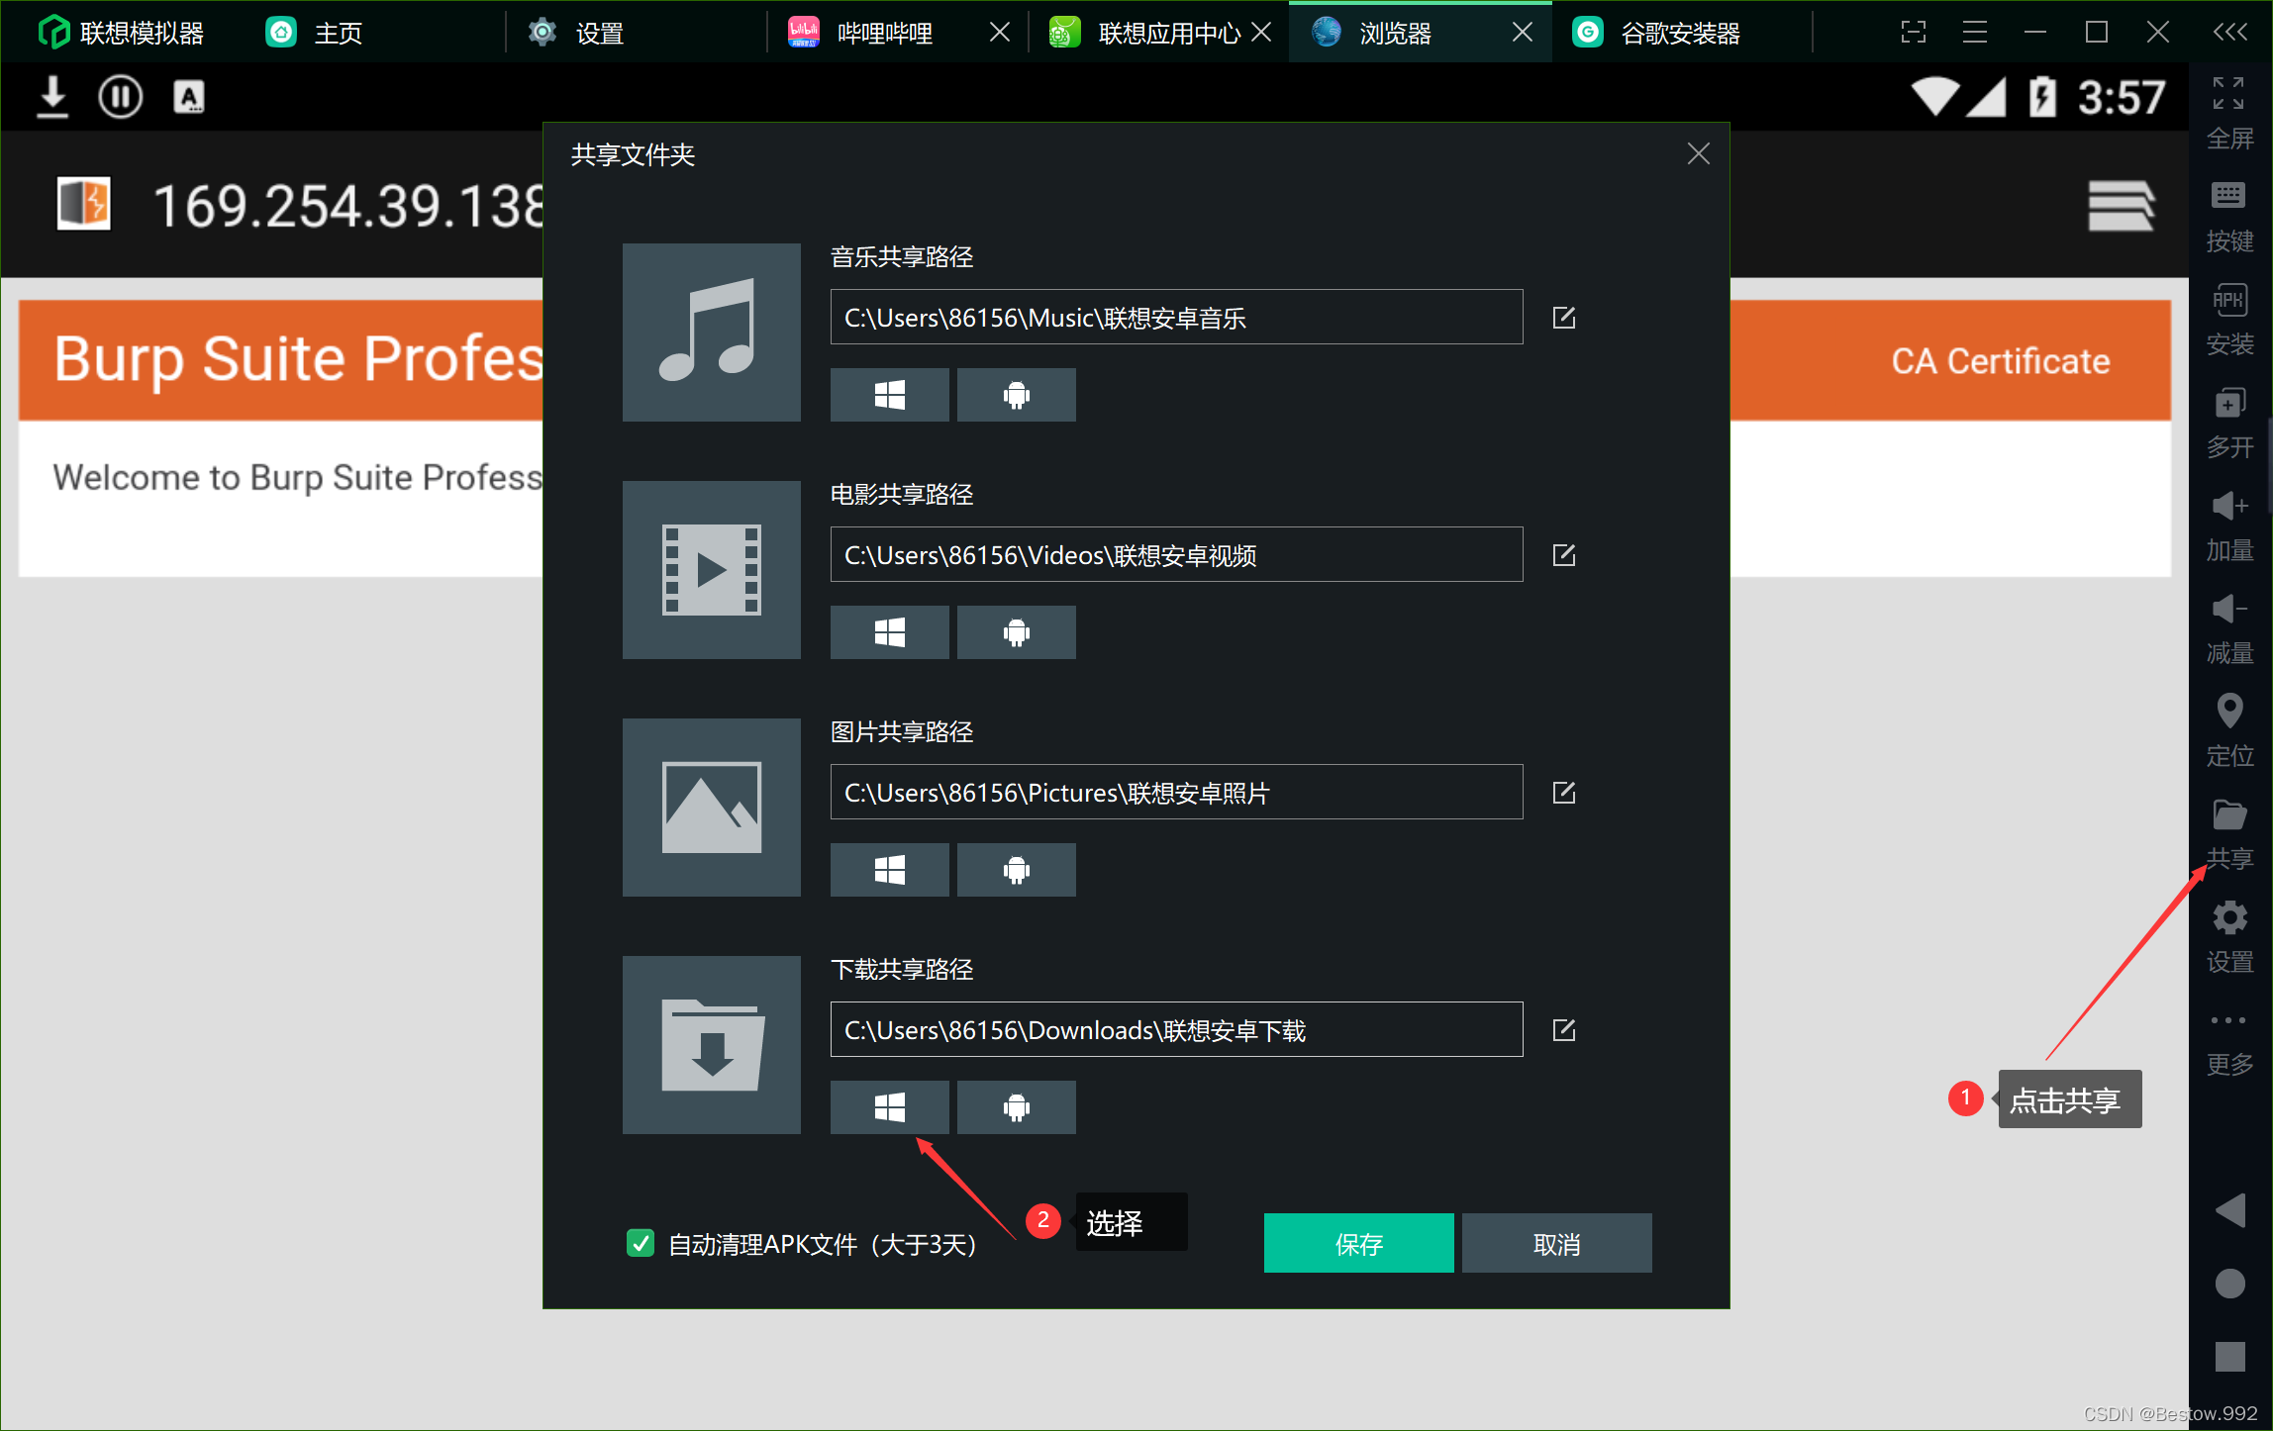Open Windows folder for download share path
The image size is (2273, 1431).
pos(889,1107)
